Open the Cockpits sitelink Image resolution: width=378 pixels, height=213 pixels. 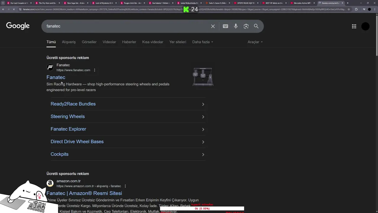59,154
